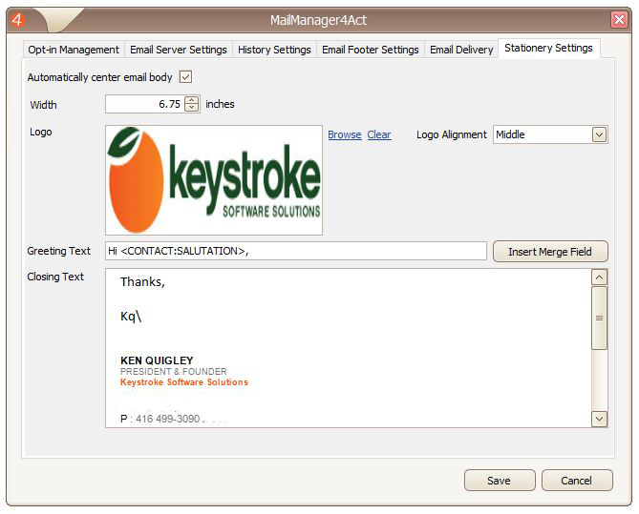Click the Closing Text scrollbar thumb
The width and height of the screenshot is (639, 514).
click(599, 318)
